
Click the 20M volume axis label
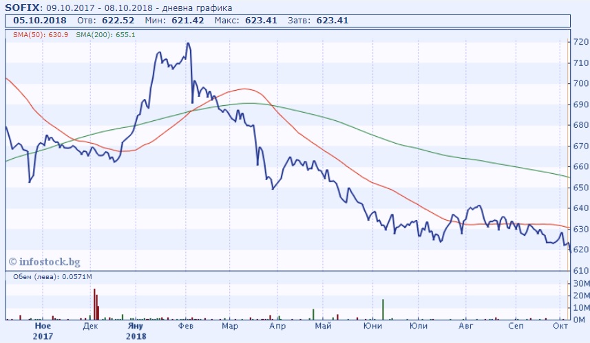click(x=581, y=296)
